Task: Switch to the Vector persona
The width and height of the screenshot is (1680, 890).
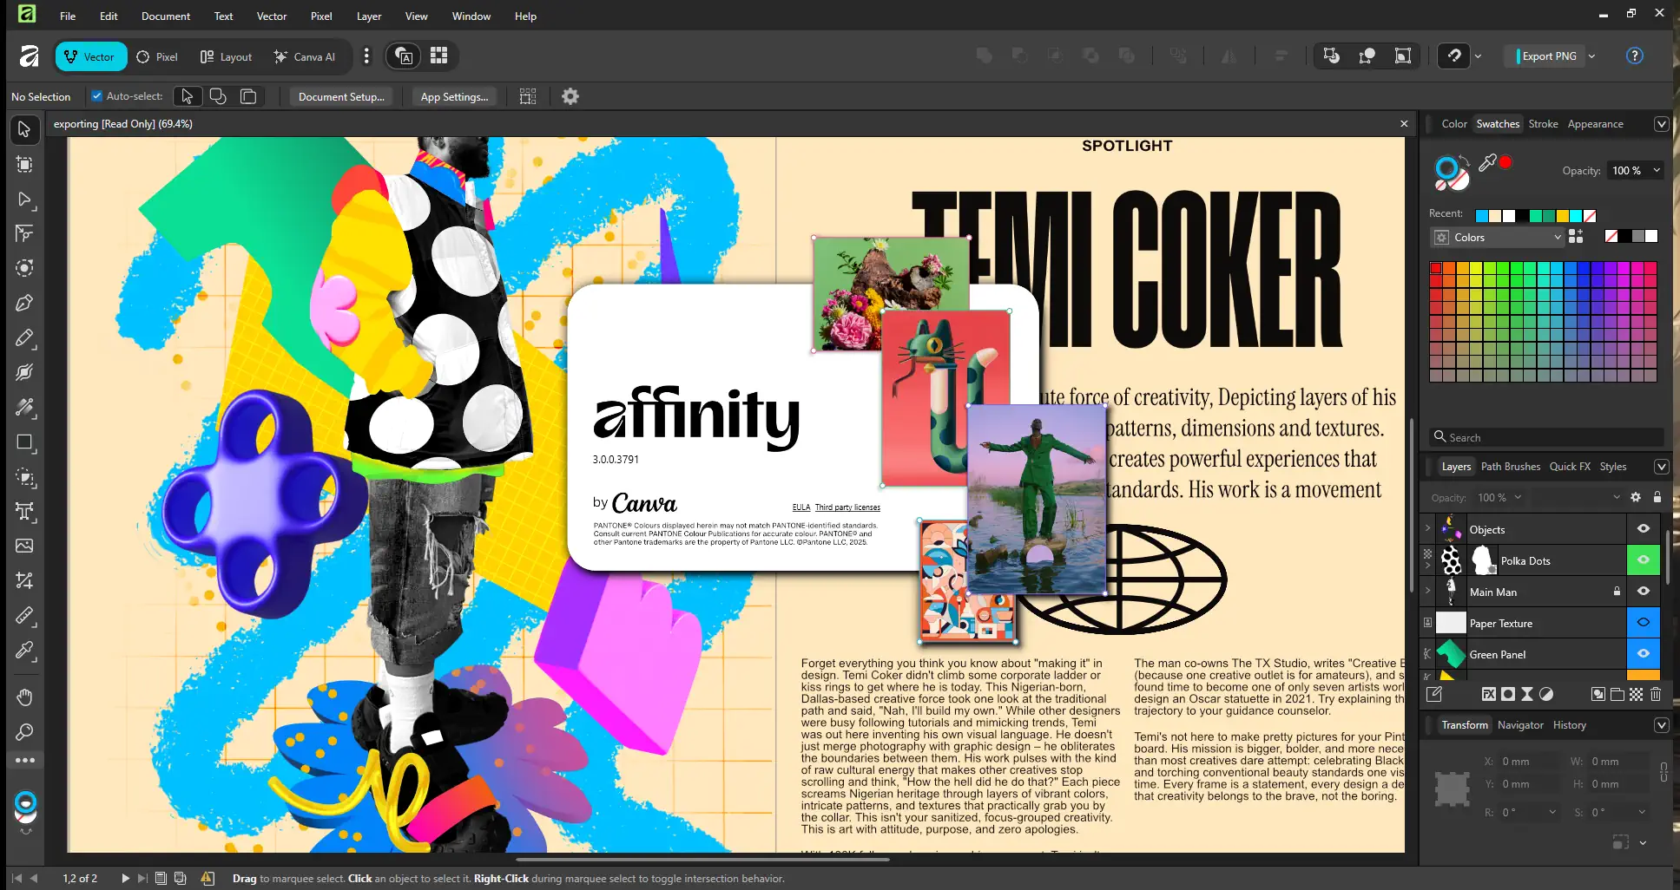Action: tap(90, 56)
